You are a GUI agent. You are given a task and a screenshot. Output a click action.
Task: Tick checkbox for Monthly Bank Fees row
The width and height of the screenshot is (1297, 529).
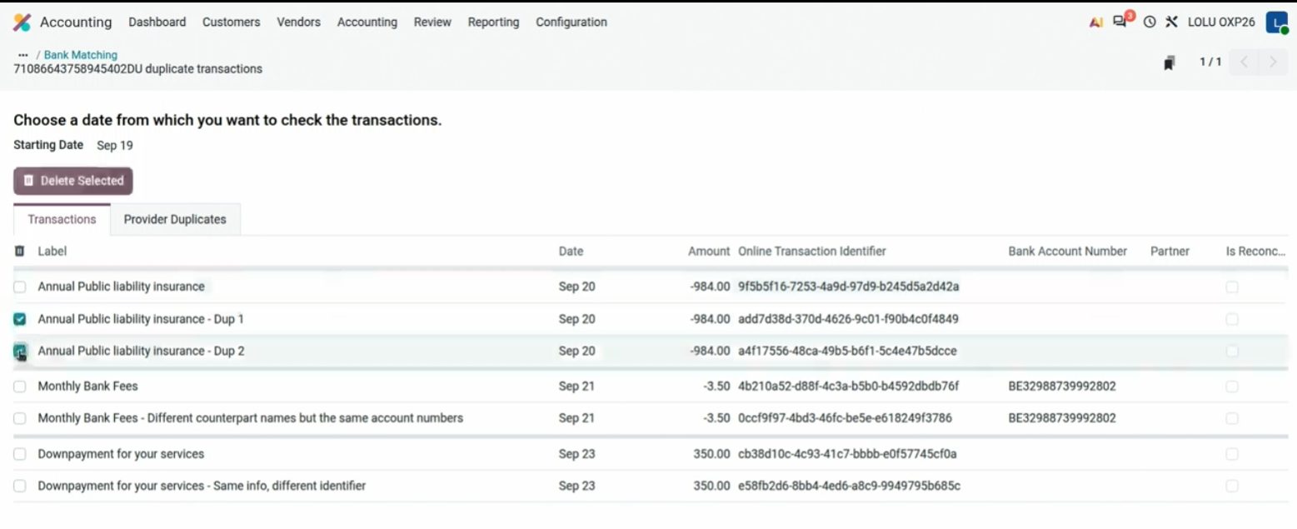(x=20, y=387)
